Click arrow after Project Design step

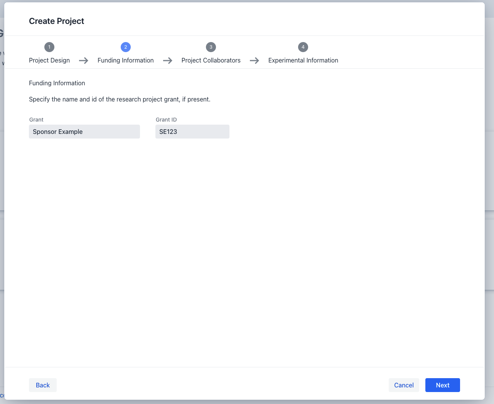click(x=84, y=61)
